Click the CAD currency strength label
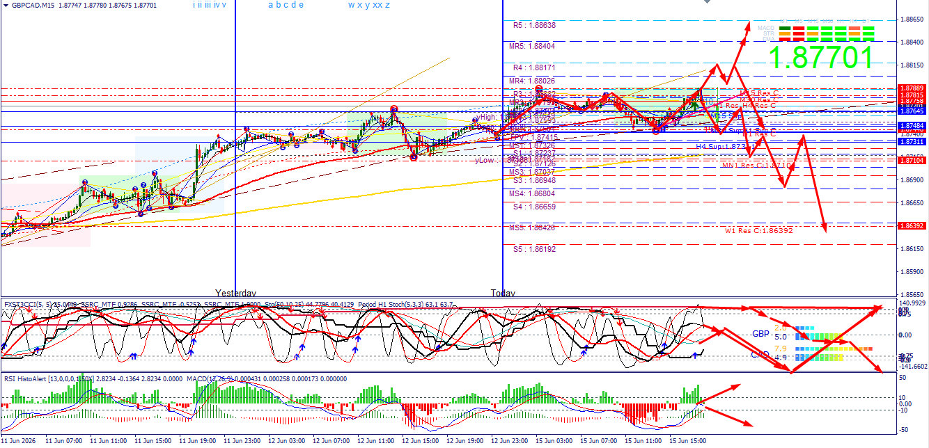The width and height of the screenshot is (929, 448). pos(760,355)
